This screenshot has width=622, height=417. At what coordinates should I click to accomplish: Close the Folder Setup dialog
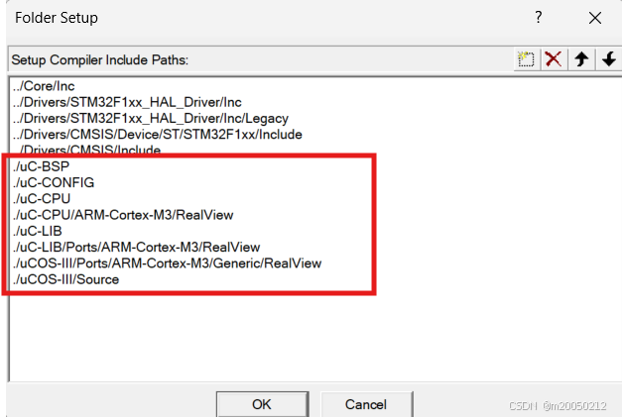point(595,18)
